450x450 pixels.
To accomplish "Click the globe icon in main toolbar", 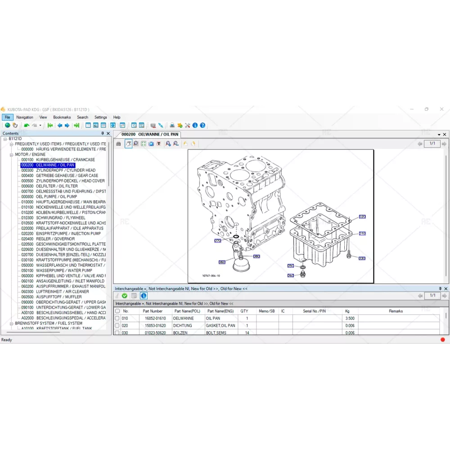I will coord(7,126).
